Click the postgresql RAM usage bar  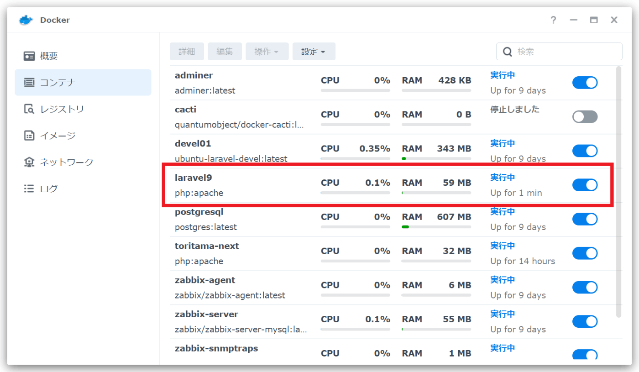pyautogui.click(x=436, y=227)
